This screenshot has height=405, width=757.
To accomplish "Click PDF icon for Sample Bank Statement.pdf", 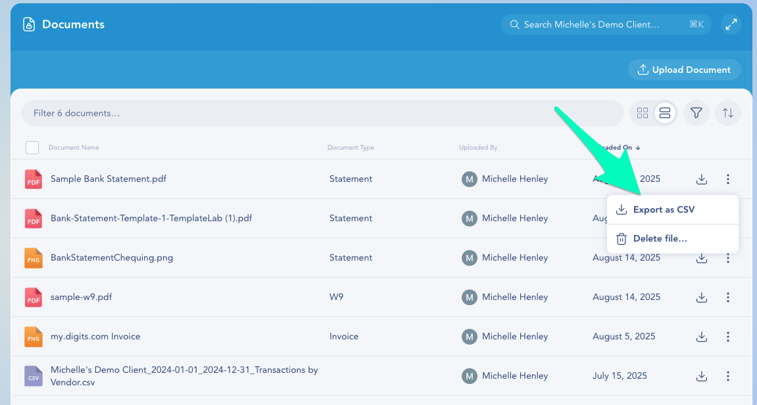I will (34, 179).
